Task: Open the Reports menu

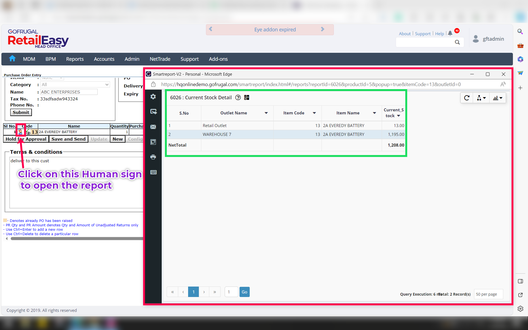Action: (x=75, y=59)
